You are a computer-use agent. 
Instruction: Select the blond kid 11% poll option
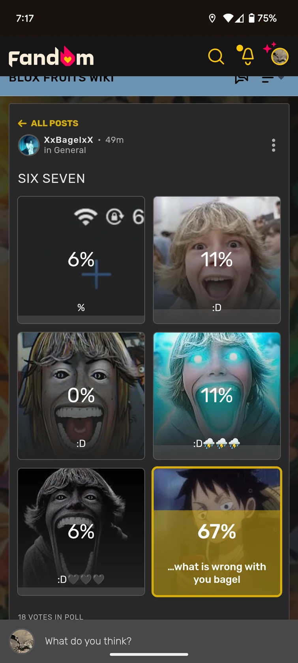pyautogui.click(x=217, y=260)
